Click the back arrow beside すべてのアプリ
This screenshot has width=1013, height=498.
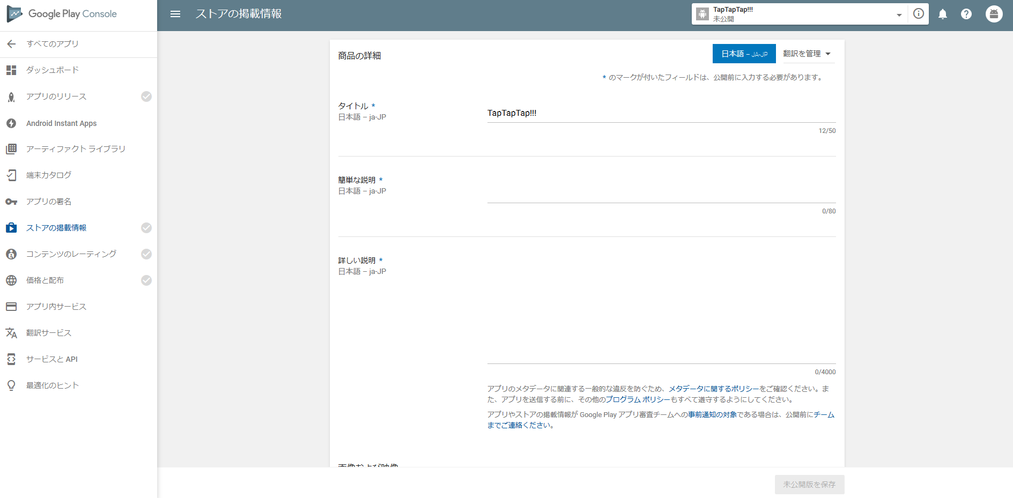coord(11,44)
